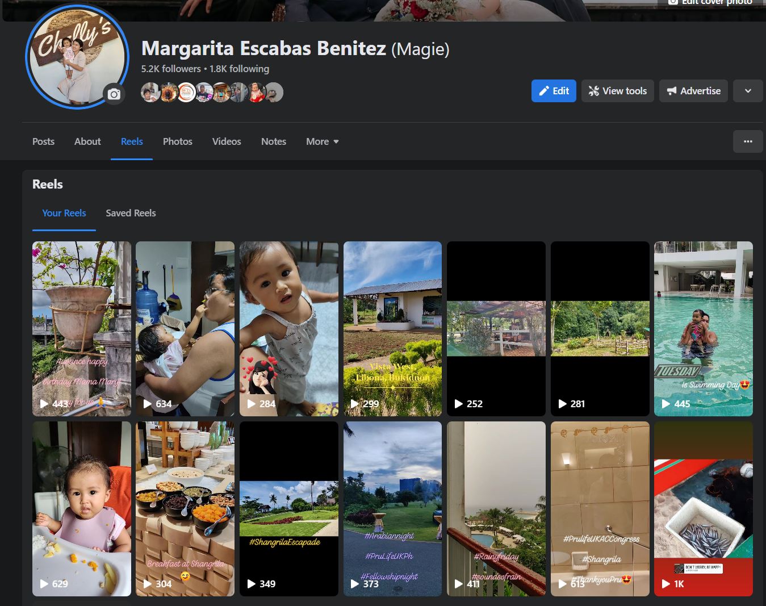This screenshot has height=606, width=766.
Task: Select the Reels tab
Action: click(x=132, y=141)
